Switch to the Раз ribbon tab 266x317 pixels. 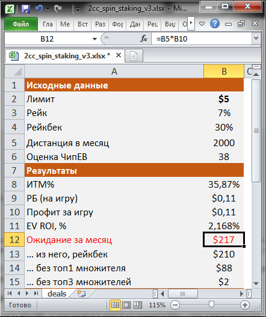click(100, 24)
